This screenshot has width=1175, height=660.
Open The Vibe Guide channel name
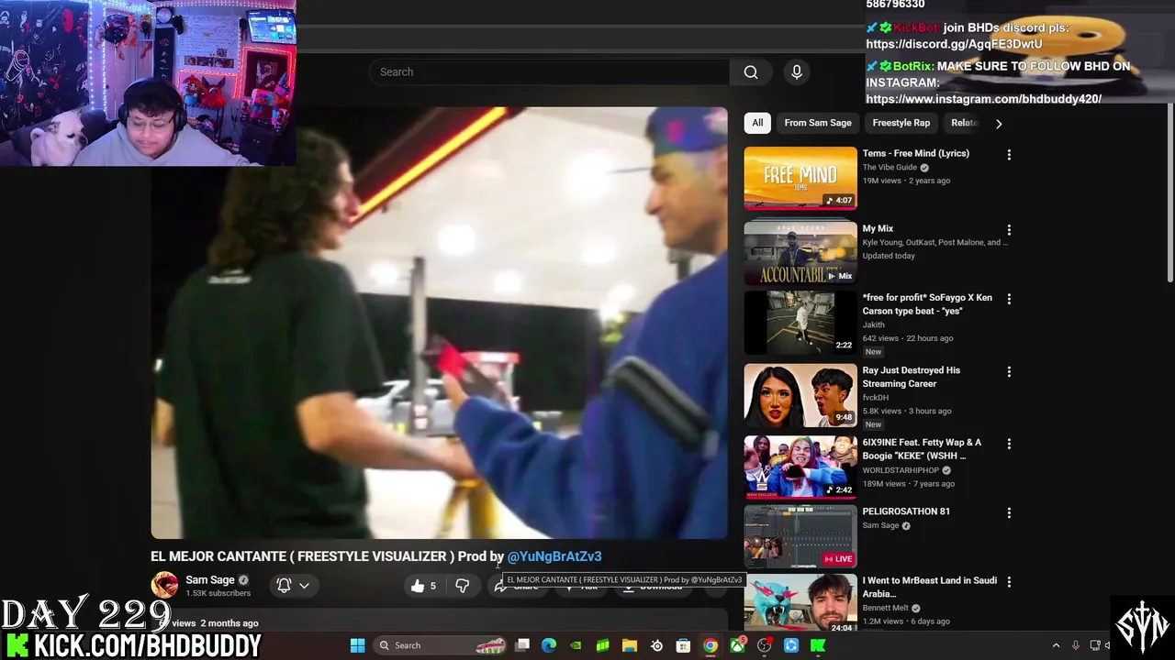point(890,168)
